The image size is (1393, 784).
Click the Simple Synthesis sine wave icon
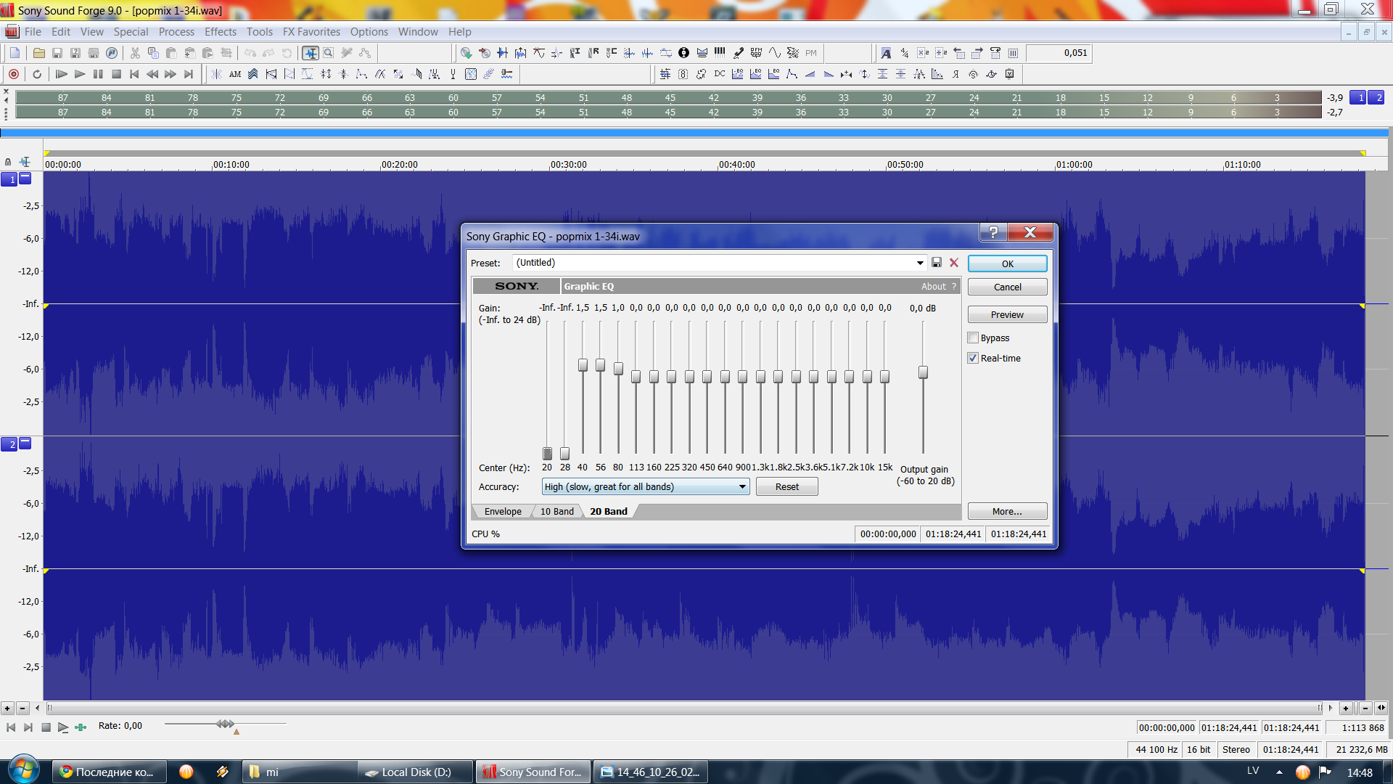[x=775, y=53]
